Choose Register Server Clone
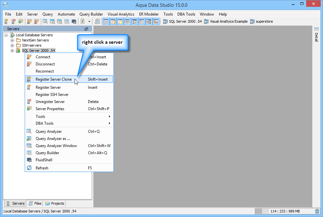Image resolution: width=323 pixels, height=217 pixels. click(69, 79)
